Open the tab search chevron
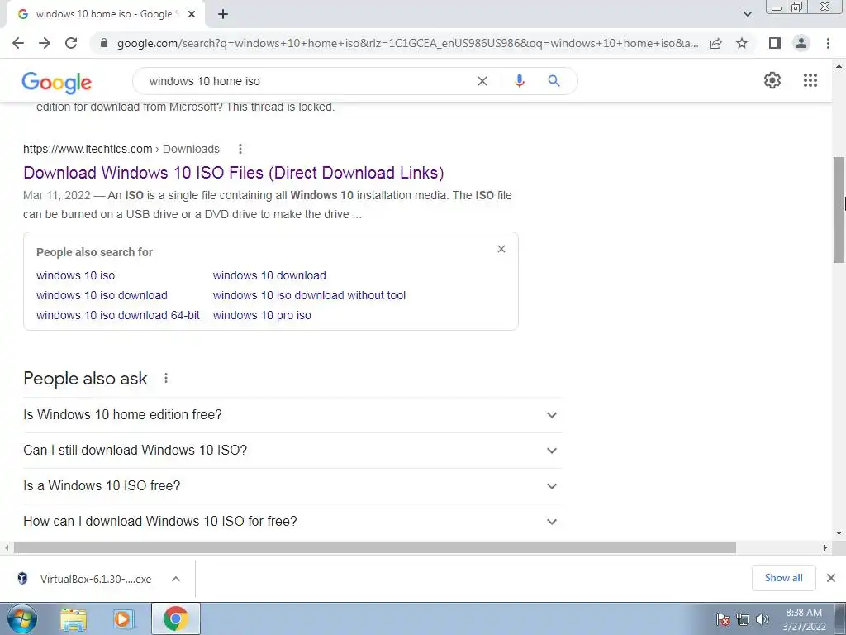The width and height of the screenshot is (846, 635). 747,14
